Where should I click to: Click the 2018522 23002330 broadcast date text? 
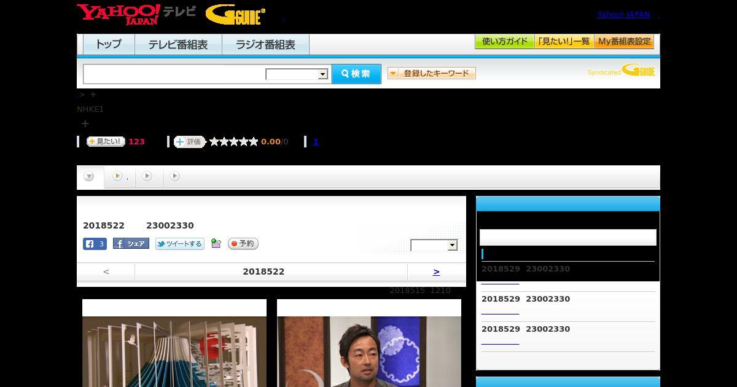138,225
